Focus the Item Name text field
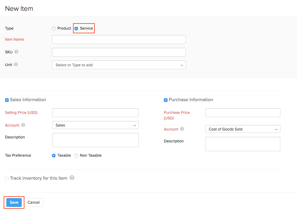The image size is (297, 214). tap(119, 40)
